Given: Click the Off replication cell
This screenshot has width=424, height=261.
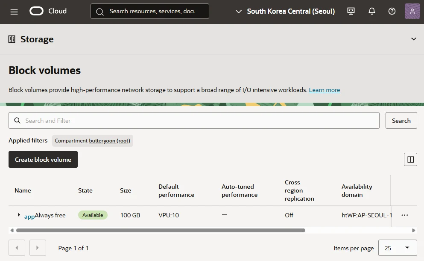Looking at the screenshot, I should pos(289,215).
